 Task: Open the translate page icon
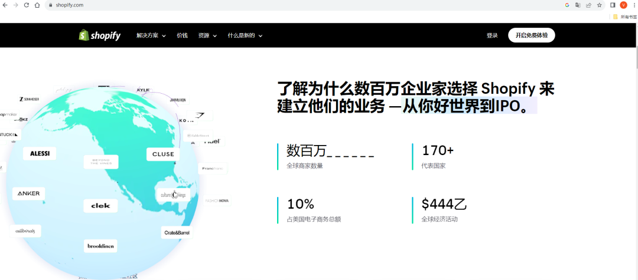[578, 5]
